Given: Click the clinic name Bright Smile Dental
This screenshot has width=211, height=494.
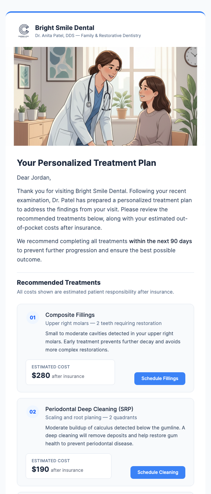Looking at the screenshot, I should [64, 28].
